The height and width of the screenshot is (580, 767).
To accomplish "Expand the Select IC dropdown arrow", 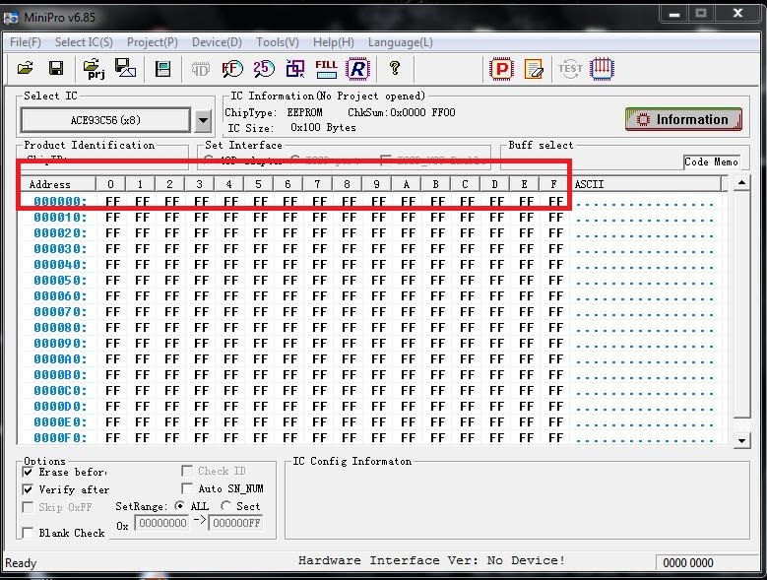I will pyautogui.click(x=203, y=120).
